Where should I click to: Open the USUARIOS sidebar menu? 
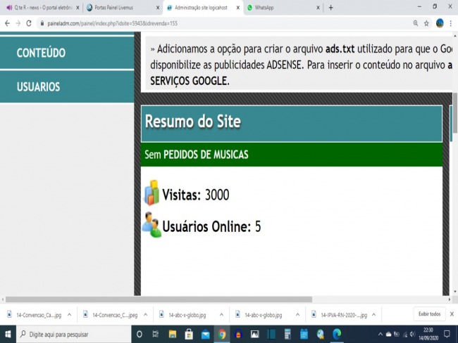38,87
